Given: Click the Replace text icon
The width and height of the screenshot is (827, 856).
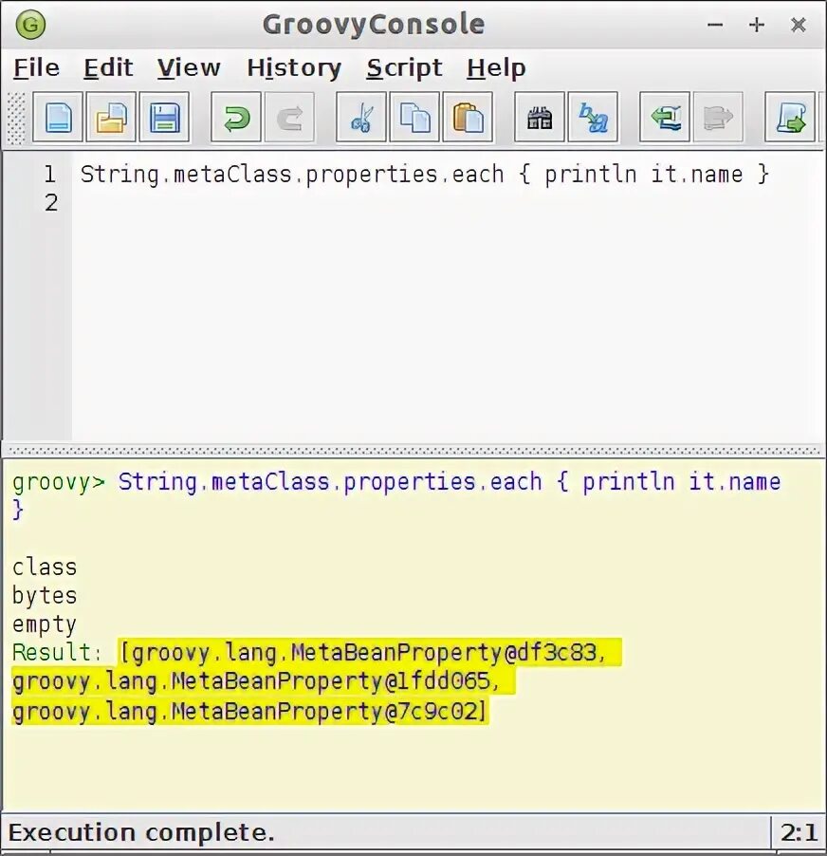Looking at the screenshot, I should (x=593, y=118).
